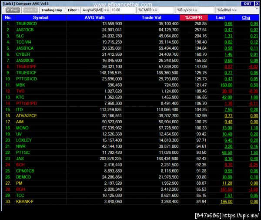Image resolution: width=261 pixels, height=220 pixels.
Task: Select the TRUE28CD symbol
Action: [x=26, y=24]
